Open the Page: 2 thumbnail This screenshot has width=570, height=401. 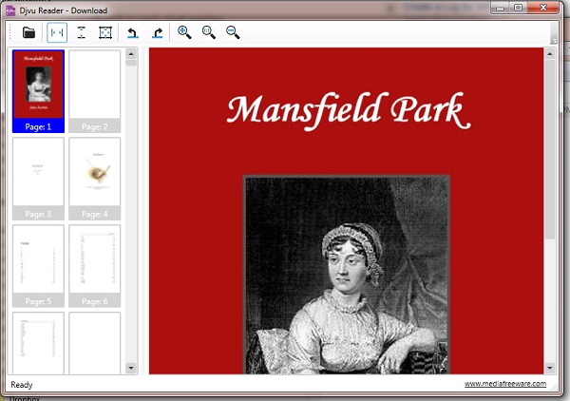[x=95, y=90]
